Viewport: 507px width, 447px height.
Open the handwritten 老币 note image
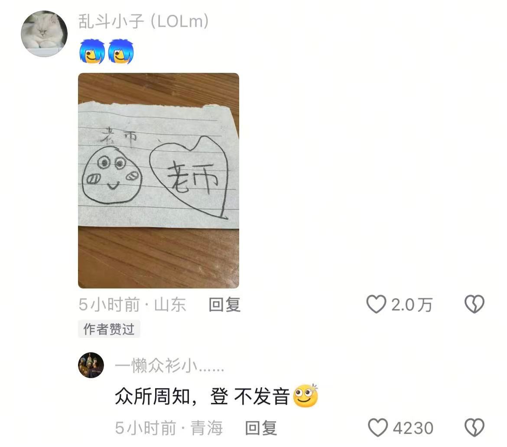coord(159,180)
